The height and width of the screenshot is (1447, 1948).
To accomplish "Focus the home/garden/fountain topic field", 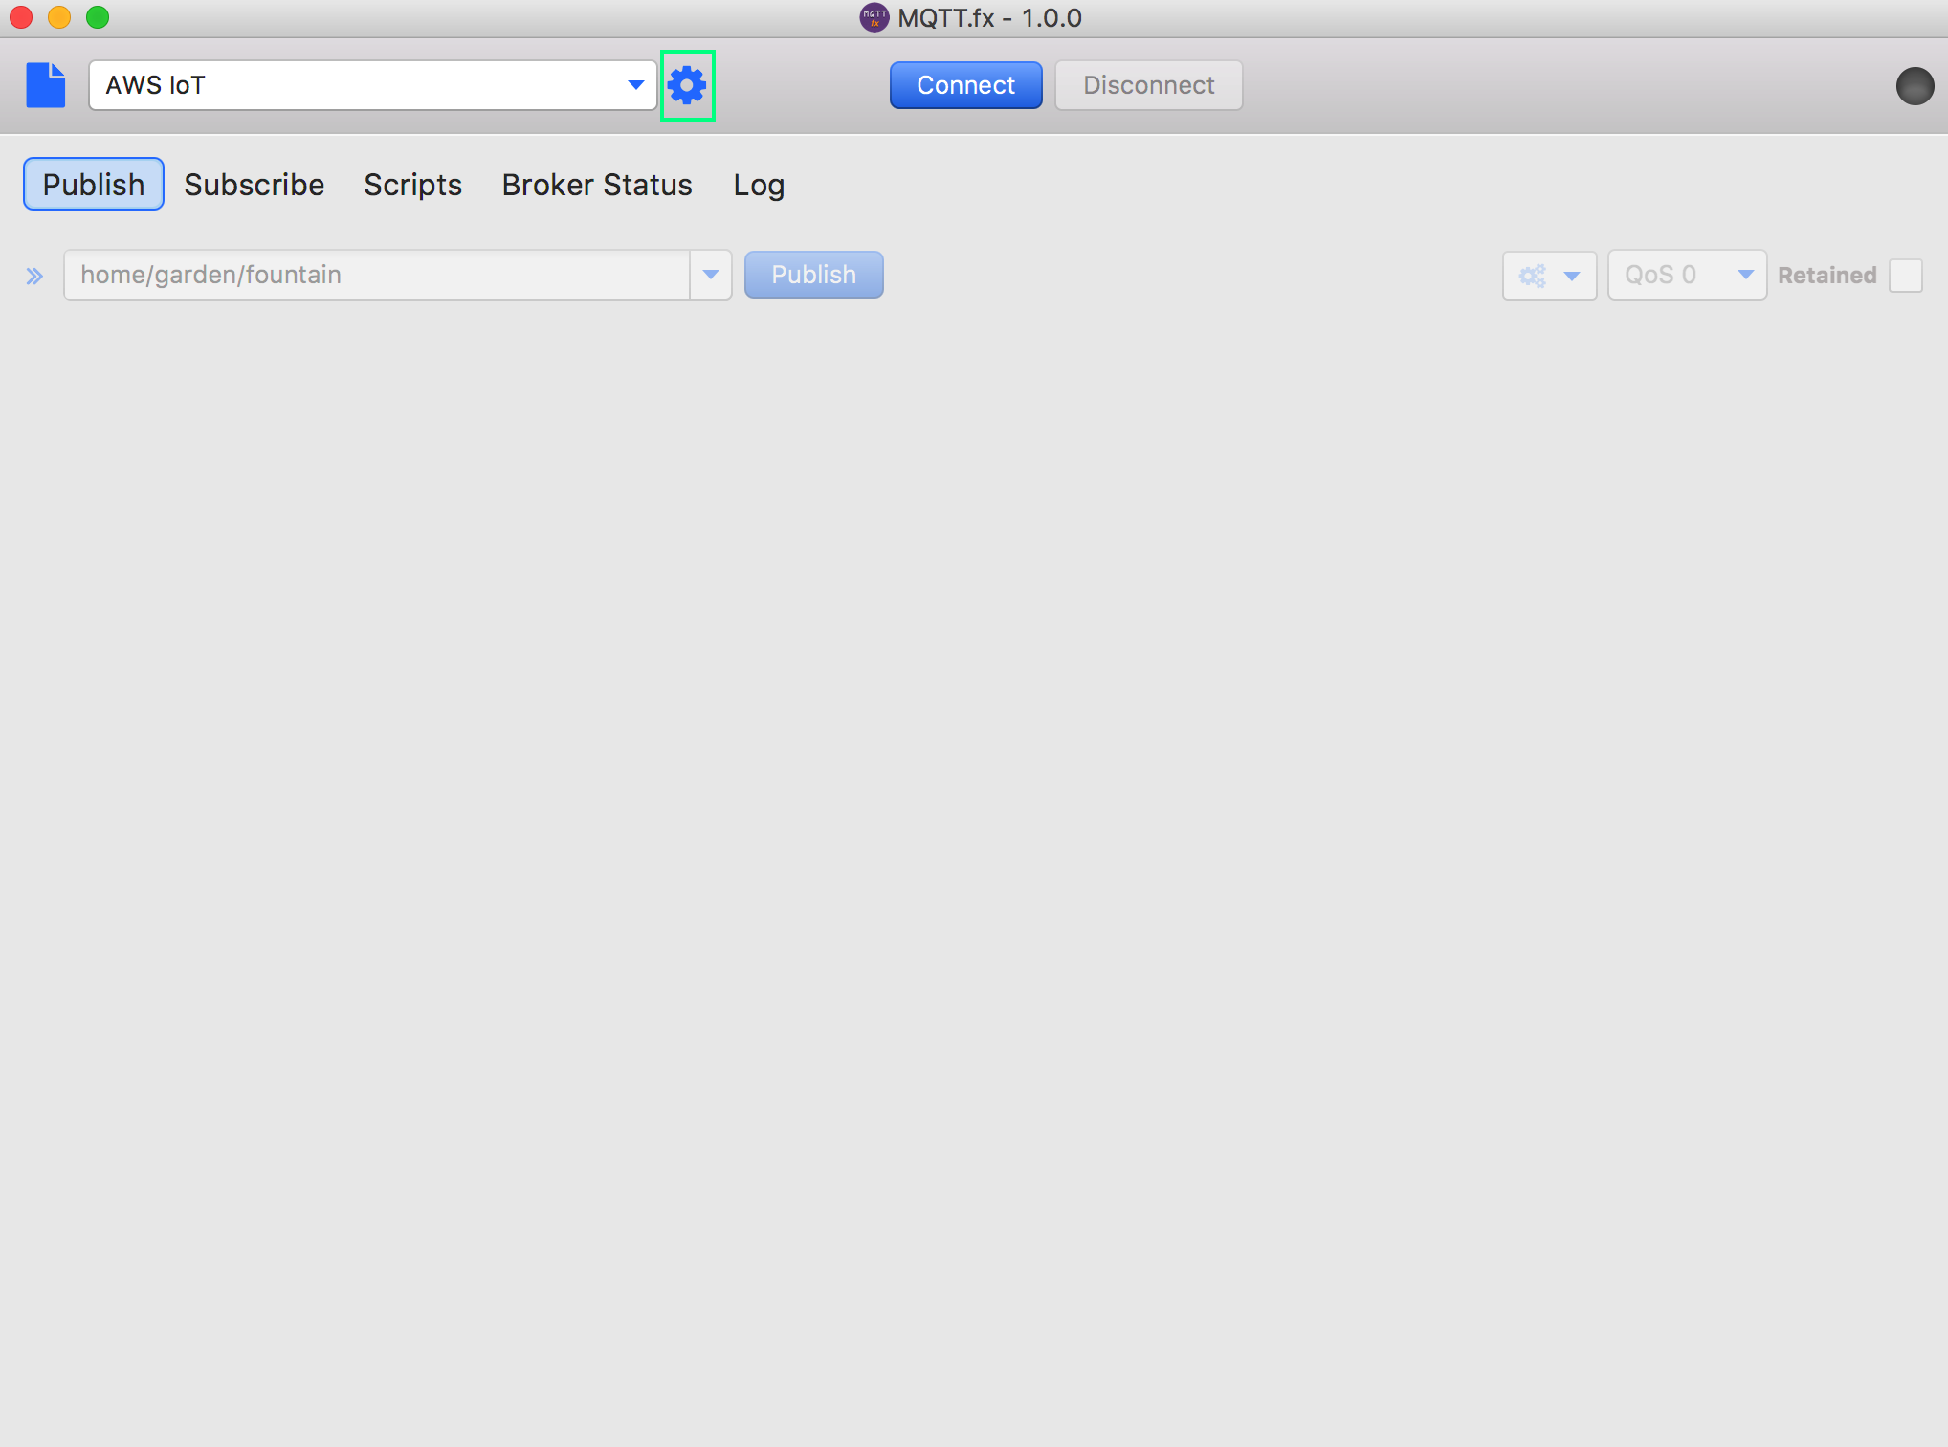I will pos(377,276).
